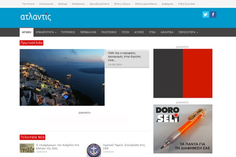This screenshot has height=157, width=236.
Task: Click the blank ad banner under ΔΙΑΦΗΜΙΣΗ
Action: (85, 120)
